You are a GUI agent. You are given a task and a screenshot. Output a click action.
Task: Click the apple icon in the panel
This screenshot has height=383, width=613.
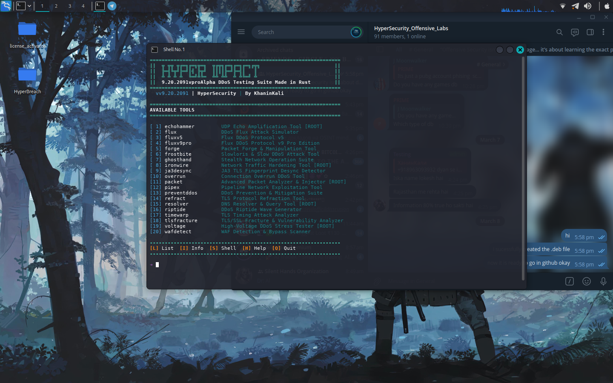(x=607, y=6)
